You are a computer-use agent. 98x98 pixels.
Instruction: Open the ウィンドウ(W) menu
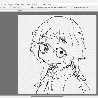coord(42,4)
